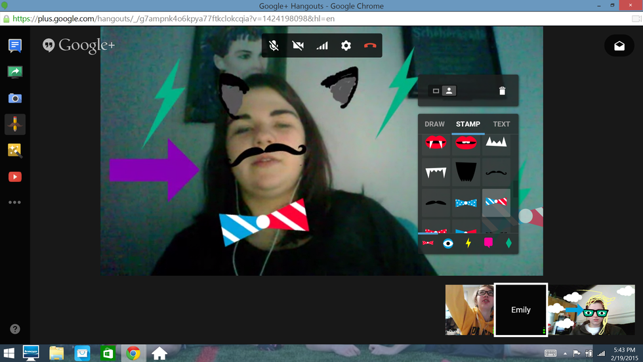Open the YouTube app in sidebar

14,177
